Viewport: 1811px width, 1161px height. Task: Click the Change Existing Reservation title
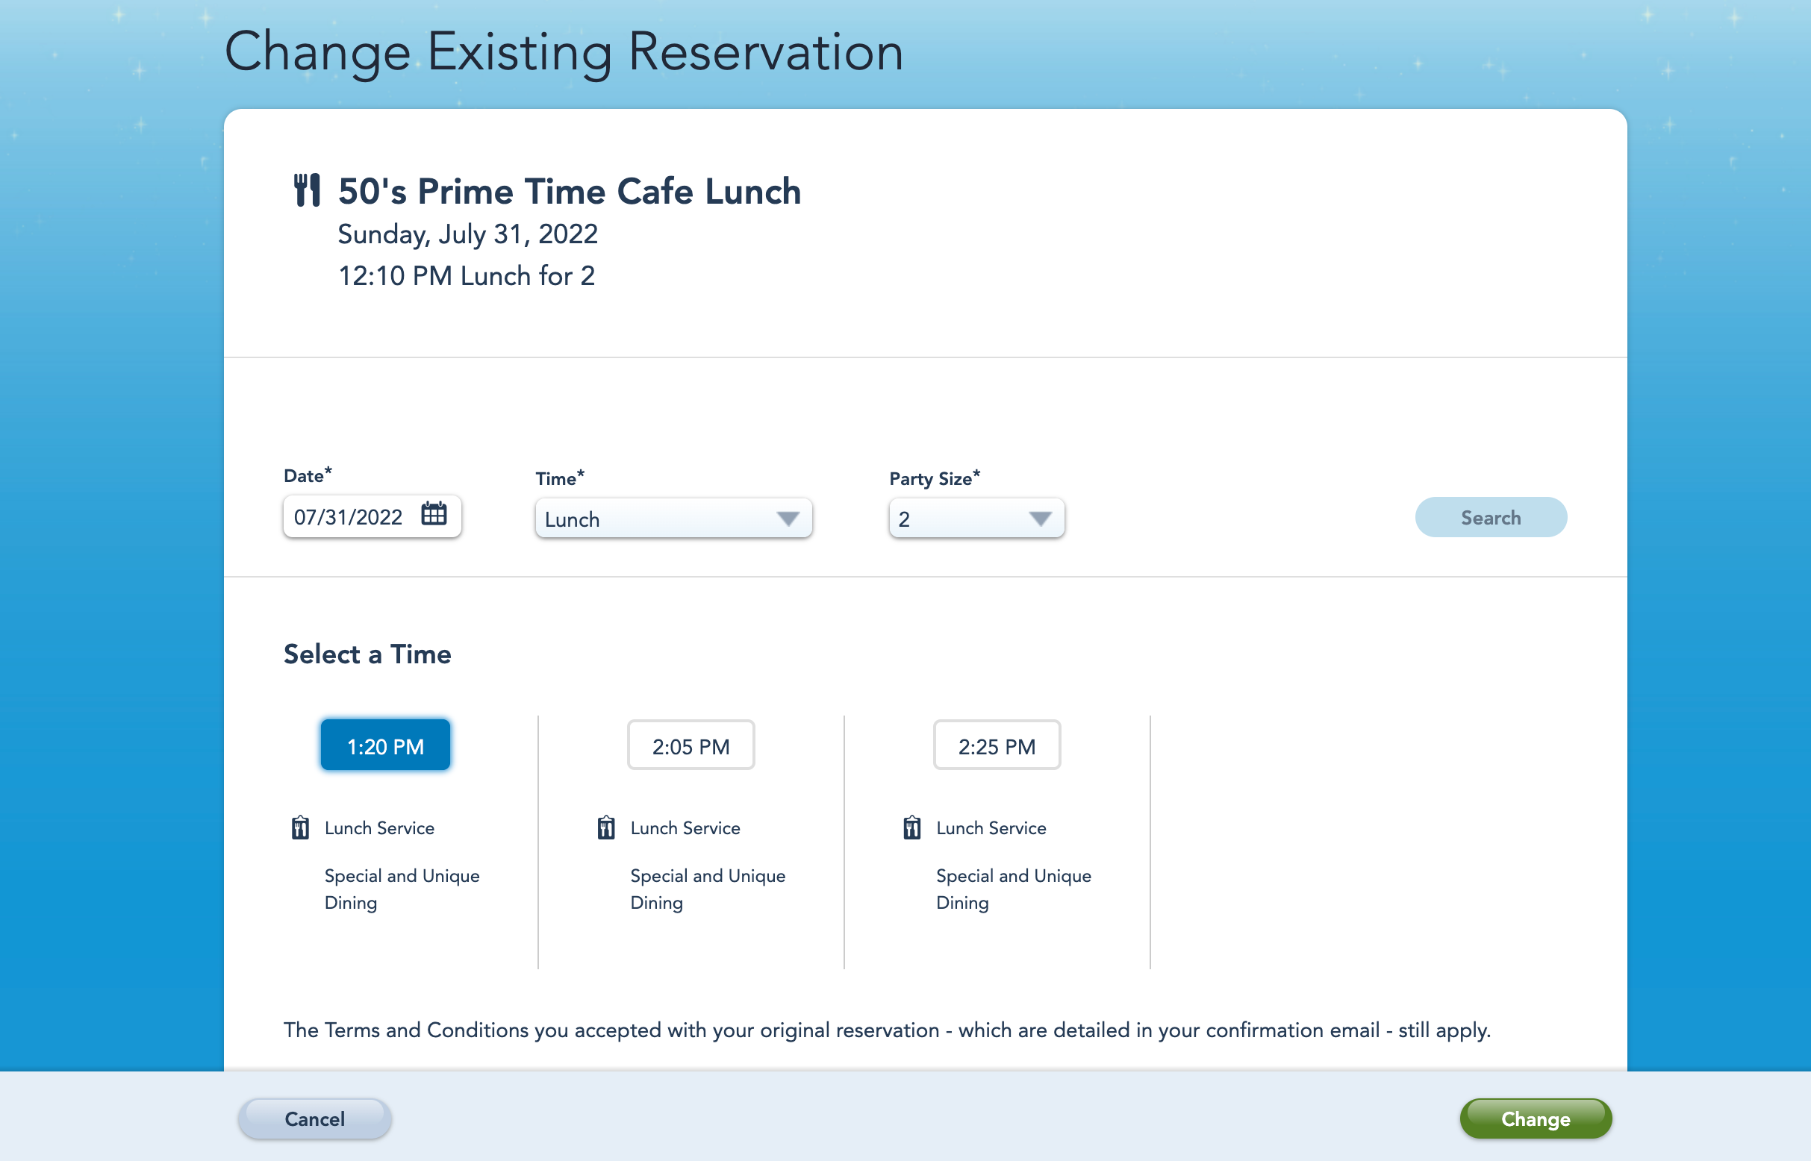[x=564, y=52]
